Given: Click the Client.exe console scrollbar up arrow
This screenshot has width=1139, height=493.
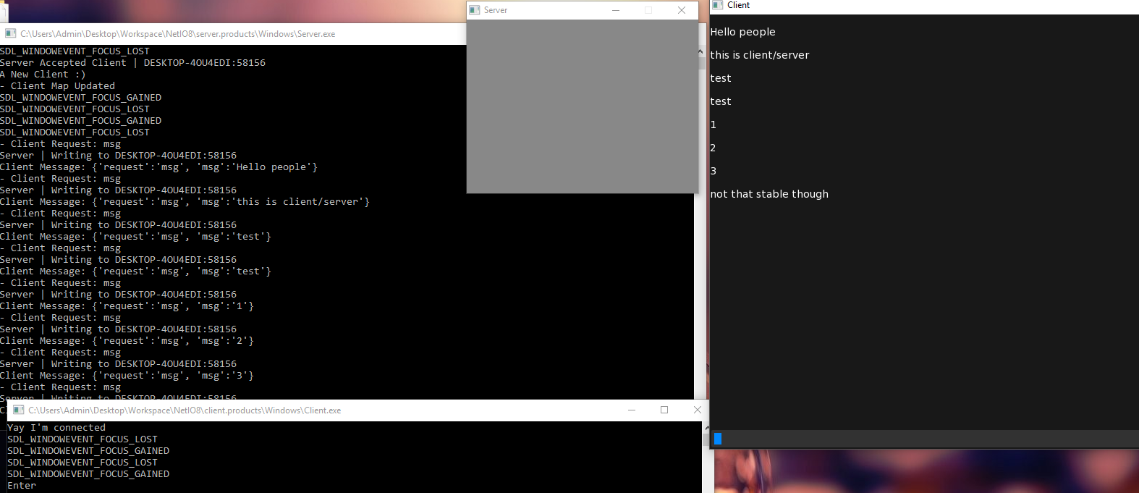Looking at the screenshot, I should coord(706,428).
